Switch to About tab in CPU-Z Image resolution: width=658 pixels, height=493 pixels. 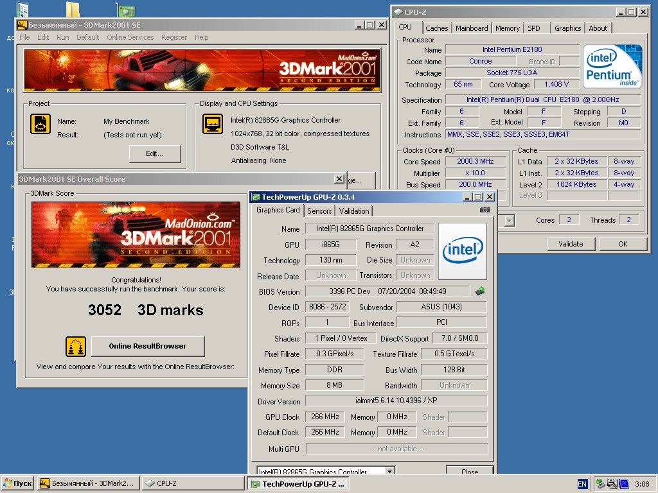[598, 28]
